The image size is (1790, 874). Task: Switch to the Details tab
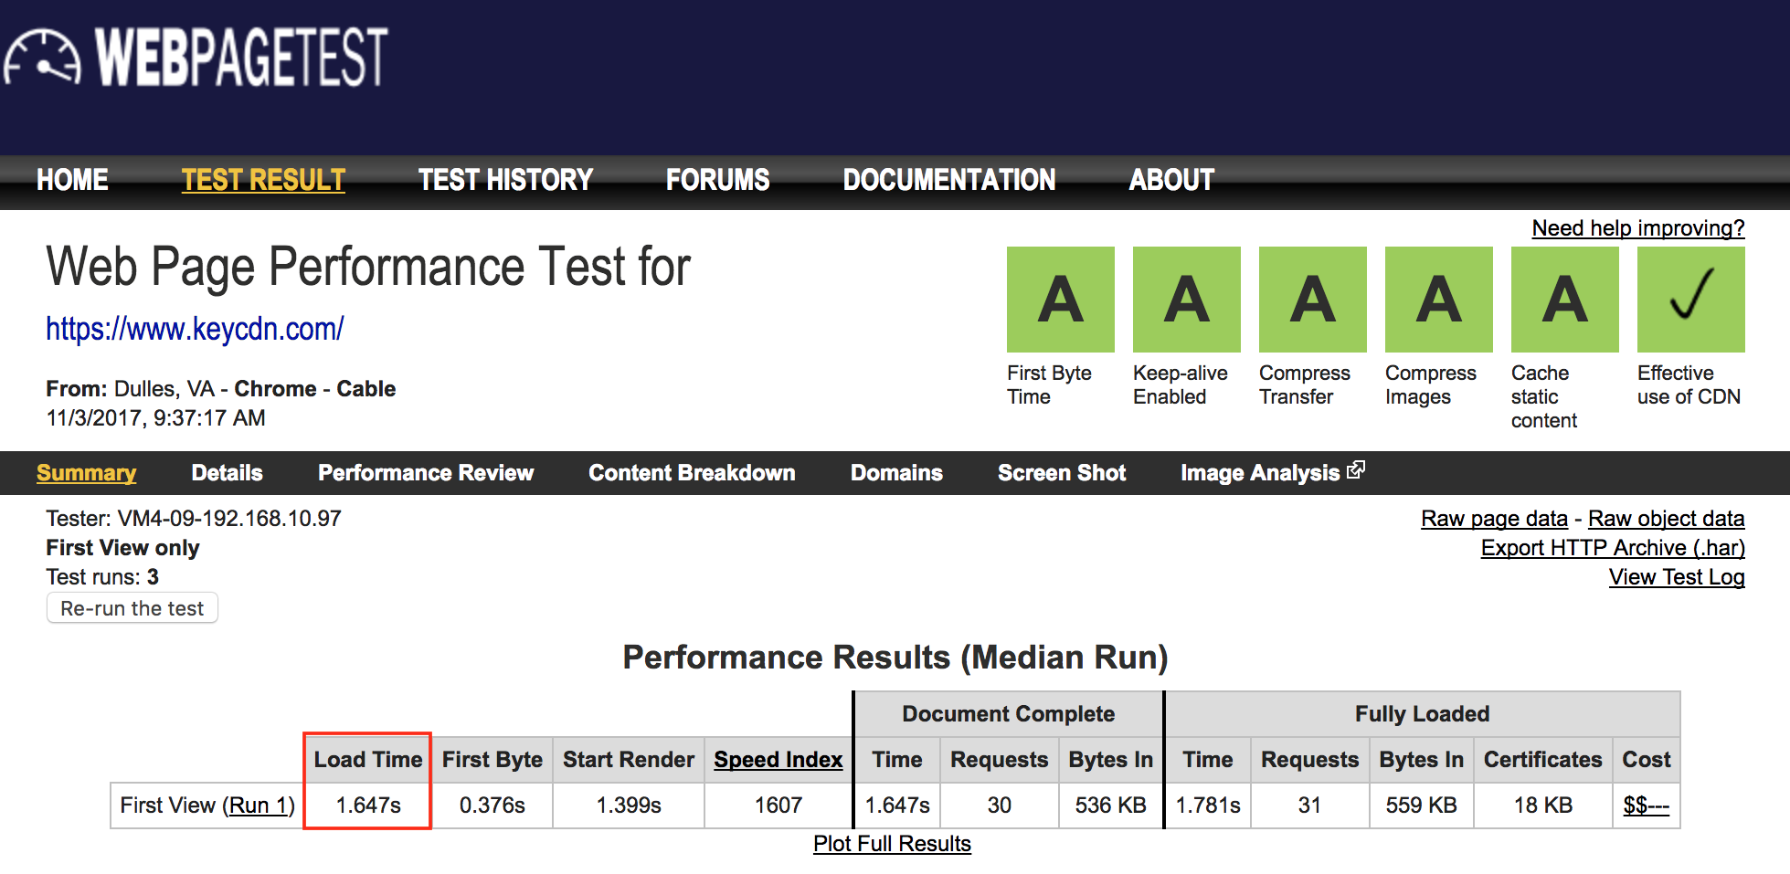coord(227,473)
